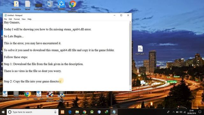Viewport: 204px width, 115px height.
Task: Open Google Chrome from the taskbar
Action: [84, 112]
